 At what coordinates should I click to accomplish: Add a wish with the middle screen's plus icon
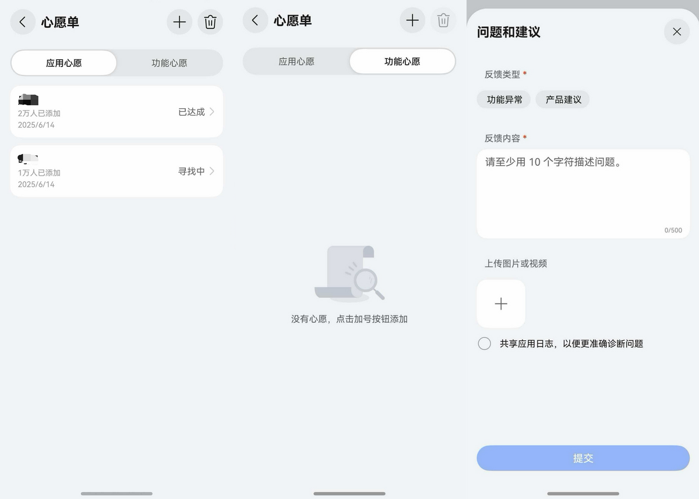click(412, 20)
